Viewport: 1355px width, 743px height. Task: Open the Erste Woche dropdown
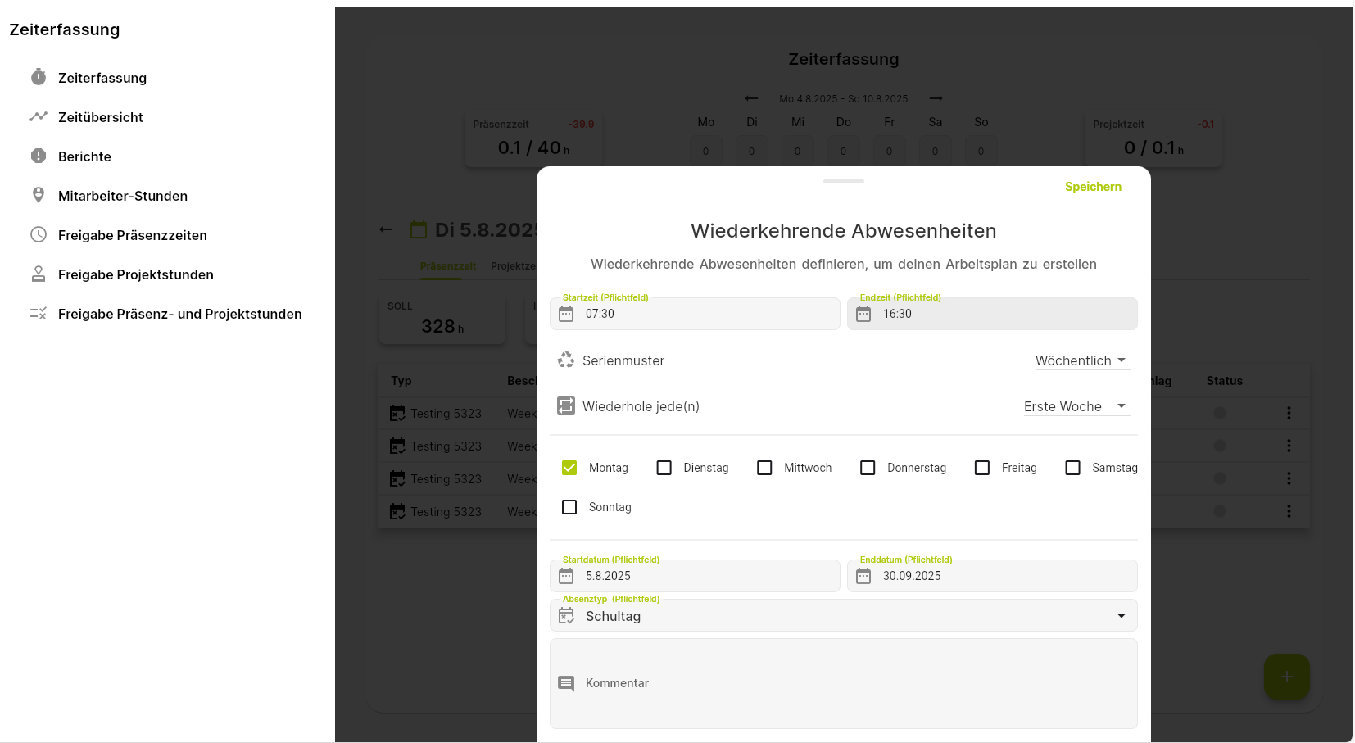tap(1076, 406)
